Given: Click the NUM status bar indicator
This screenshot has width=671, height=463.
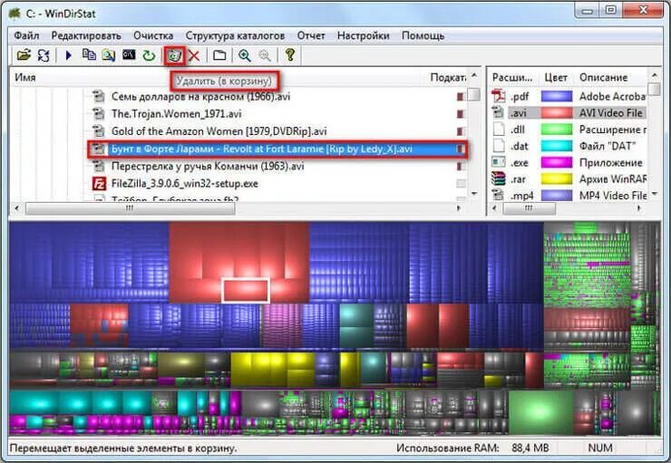Looking at the screenshot, I should point(600,448).
